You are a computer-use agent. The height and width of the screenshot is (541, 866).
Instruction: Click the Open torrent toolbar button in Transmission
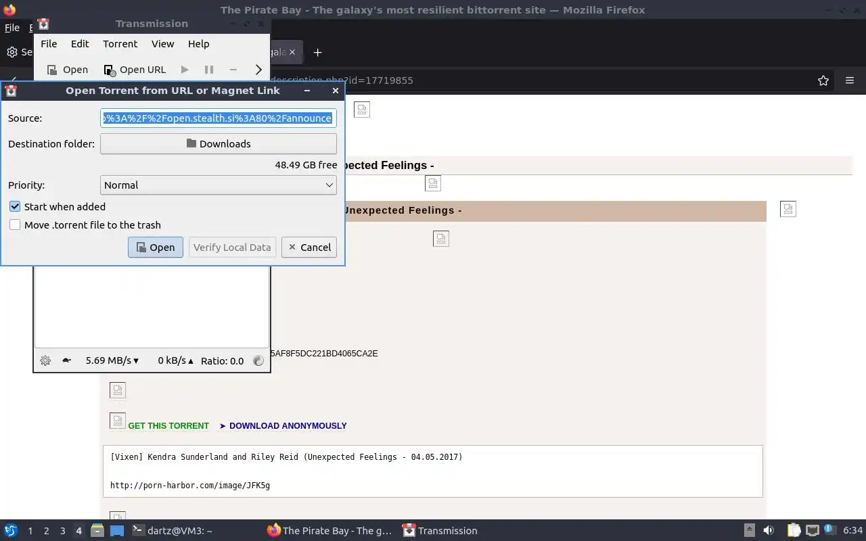68,70
